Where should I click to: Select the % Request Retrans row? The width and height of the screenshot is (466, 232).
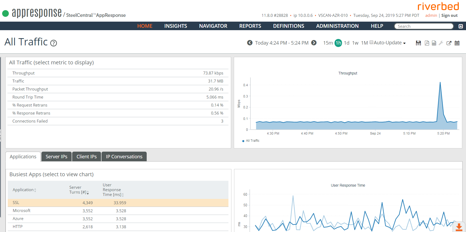tap(118, 105)
